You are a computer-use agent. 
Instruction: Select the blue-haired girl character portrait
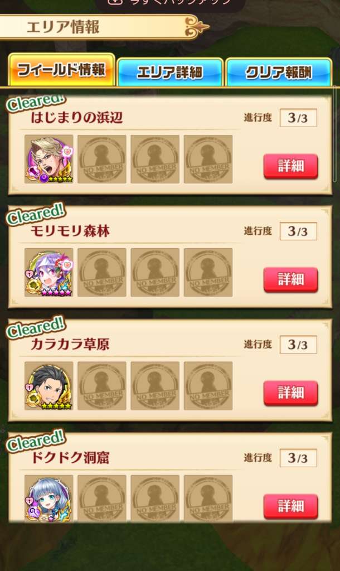[x=49, y=498]
